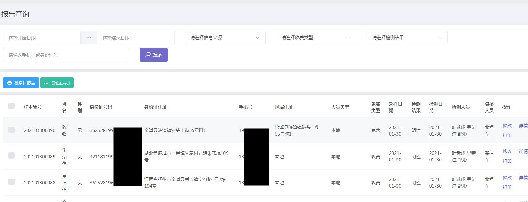The height and width of the screenshot is (202, 528).
Task: Check the checkbox on 朱荣祖's row
Action: pos(11,156)
